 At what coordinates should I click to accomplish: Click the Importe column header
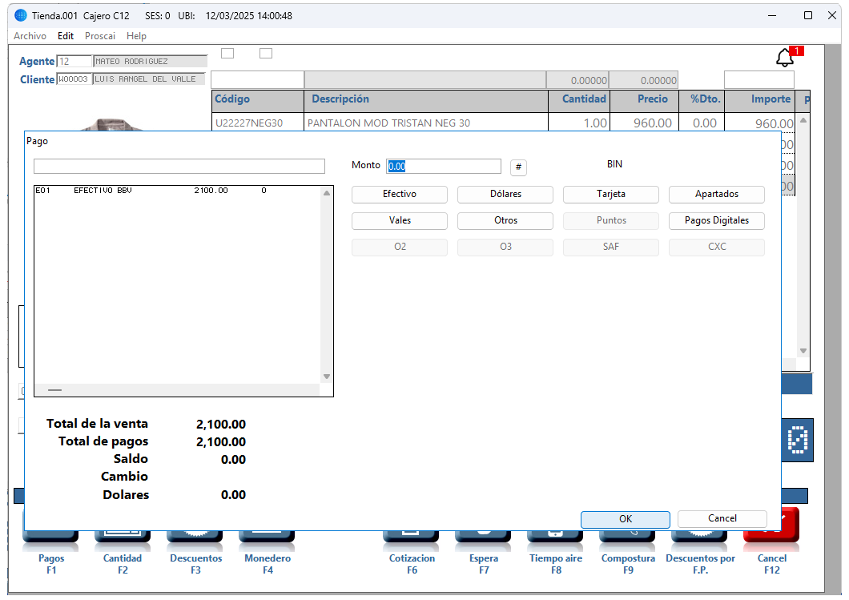[x=759, y=101]
